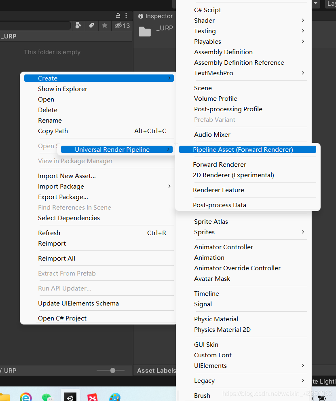
Task: Choose 2D Renderer (Experimental)
Action: tap(247, 175)
